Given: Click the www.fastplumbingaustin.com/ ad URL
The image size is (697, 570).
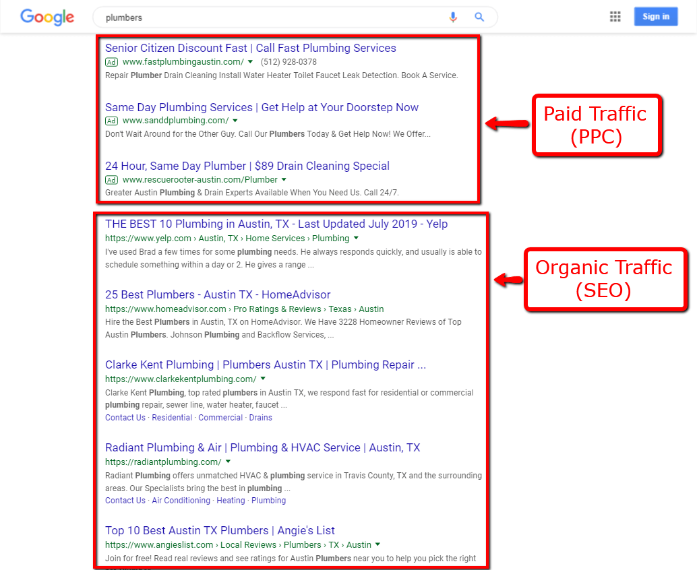Looking at the screenshot, I should pos(183,62).
